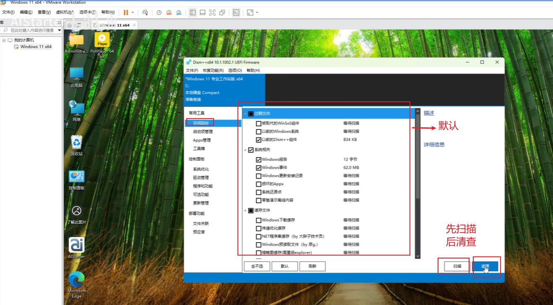Enter VMware full screen mode icon
The width and height of the screenshot is (553, 305).
(212, 13)
